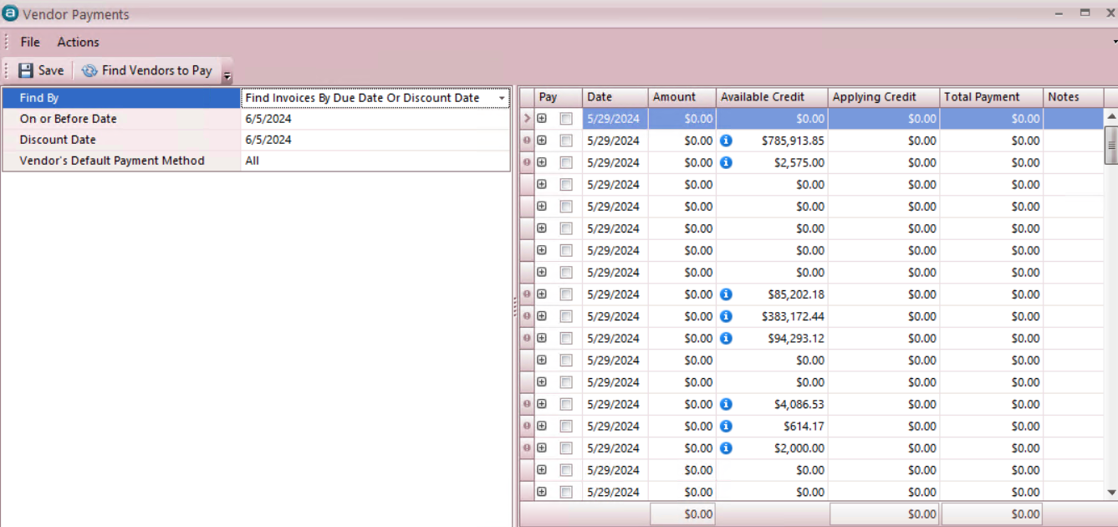
Task: Open the Actions menu
Action: point(78,42)
